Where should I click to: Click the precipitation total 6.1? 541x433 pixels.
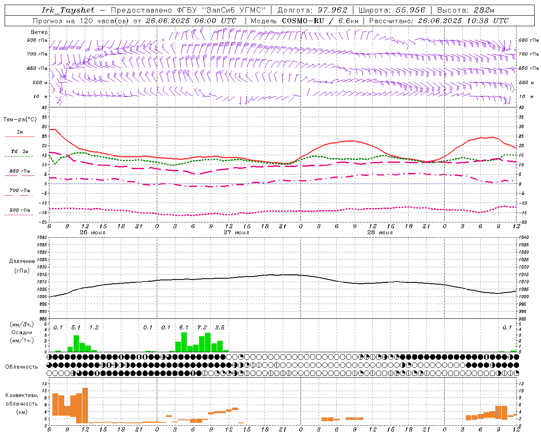pos(184,327)
